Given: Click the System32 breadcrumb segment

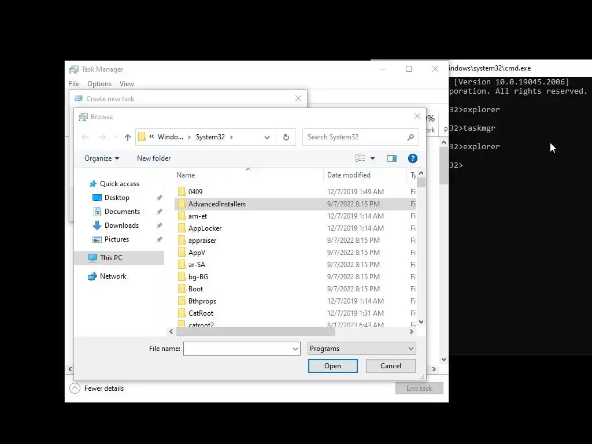Looking at the screenshot, I should pos(210,137).
